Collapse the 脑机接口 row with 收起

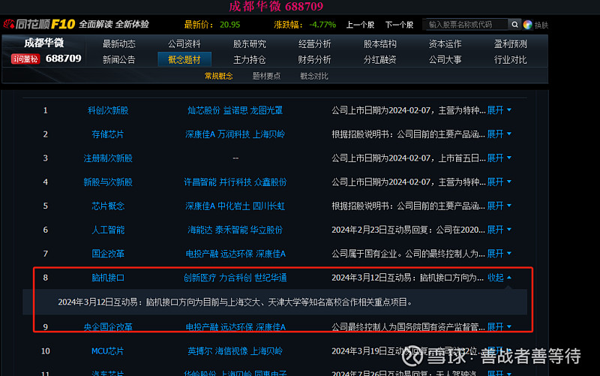coord(499,278)
